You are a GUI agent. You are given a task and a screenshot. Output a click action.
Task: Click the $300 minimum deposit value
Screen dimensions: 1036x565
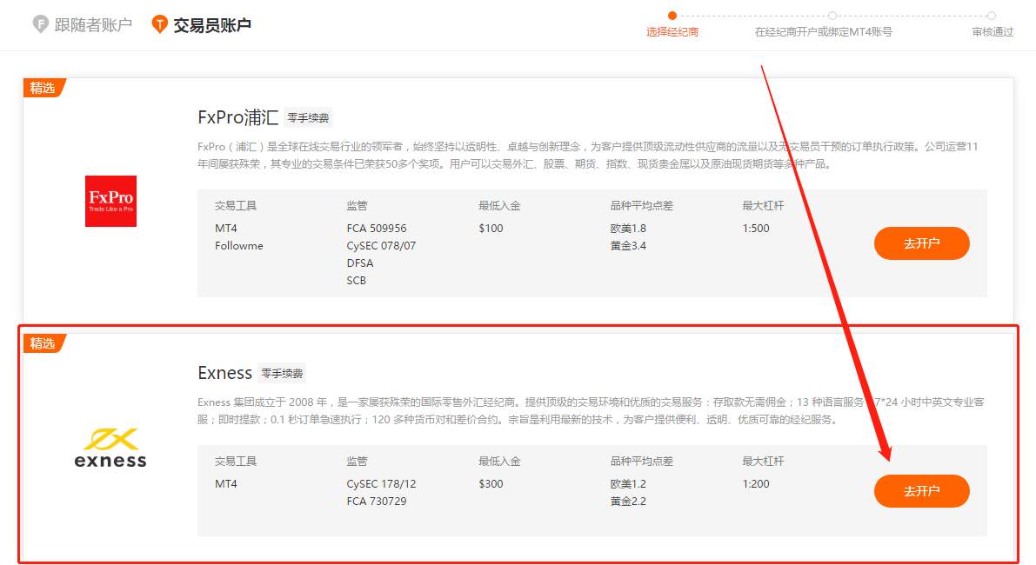coord(491,484)
